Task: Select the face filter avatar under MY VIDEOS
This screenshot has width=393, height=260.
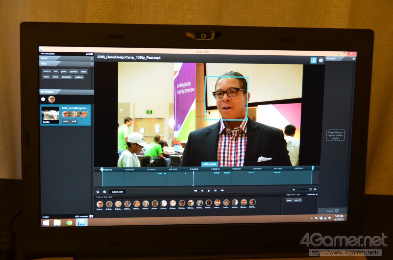Action: tap(51, 99)
